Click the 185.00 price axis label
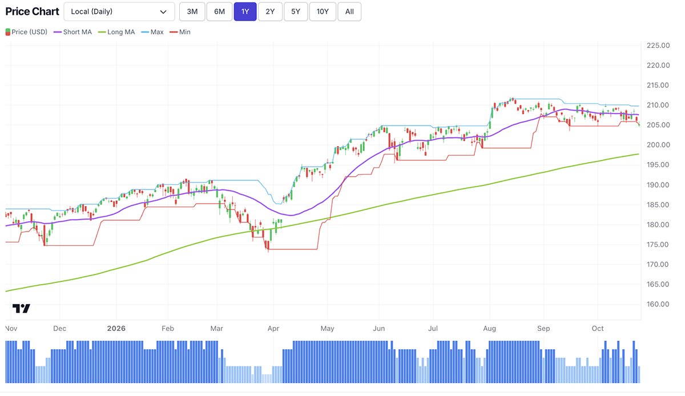The image size is (685, 396). 658,205
